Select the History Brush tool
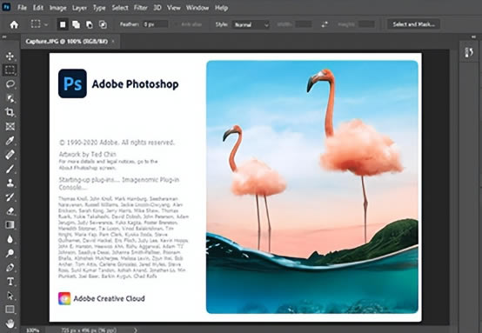 click(10, 196)
